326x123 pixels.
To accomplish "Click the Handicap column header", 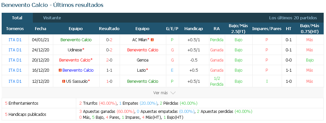I will point(194,29).
